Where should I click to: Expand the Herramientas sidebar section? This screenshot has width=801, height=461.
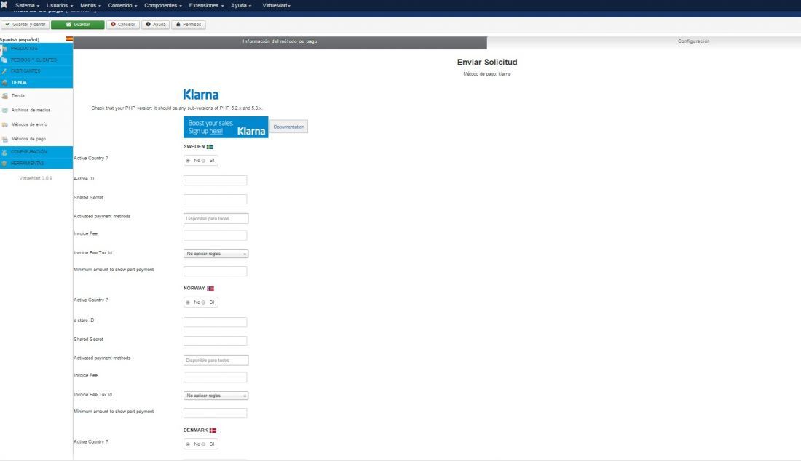tap(36, 163)
